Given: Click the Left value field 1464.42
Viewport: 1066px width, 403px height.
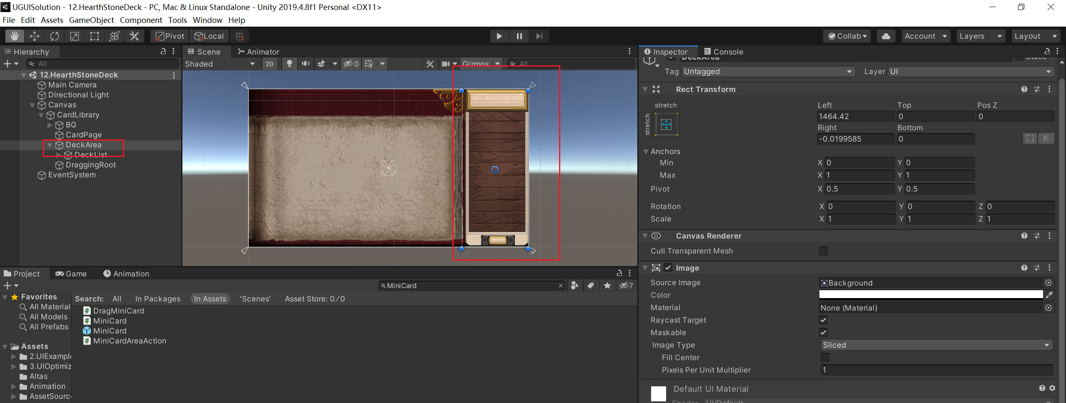Looking at the screenshot, I should [x=855, y=116].
